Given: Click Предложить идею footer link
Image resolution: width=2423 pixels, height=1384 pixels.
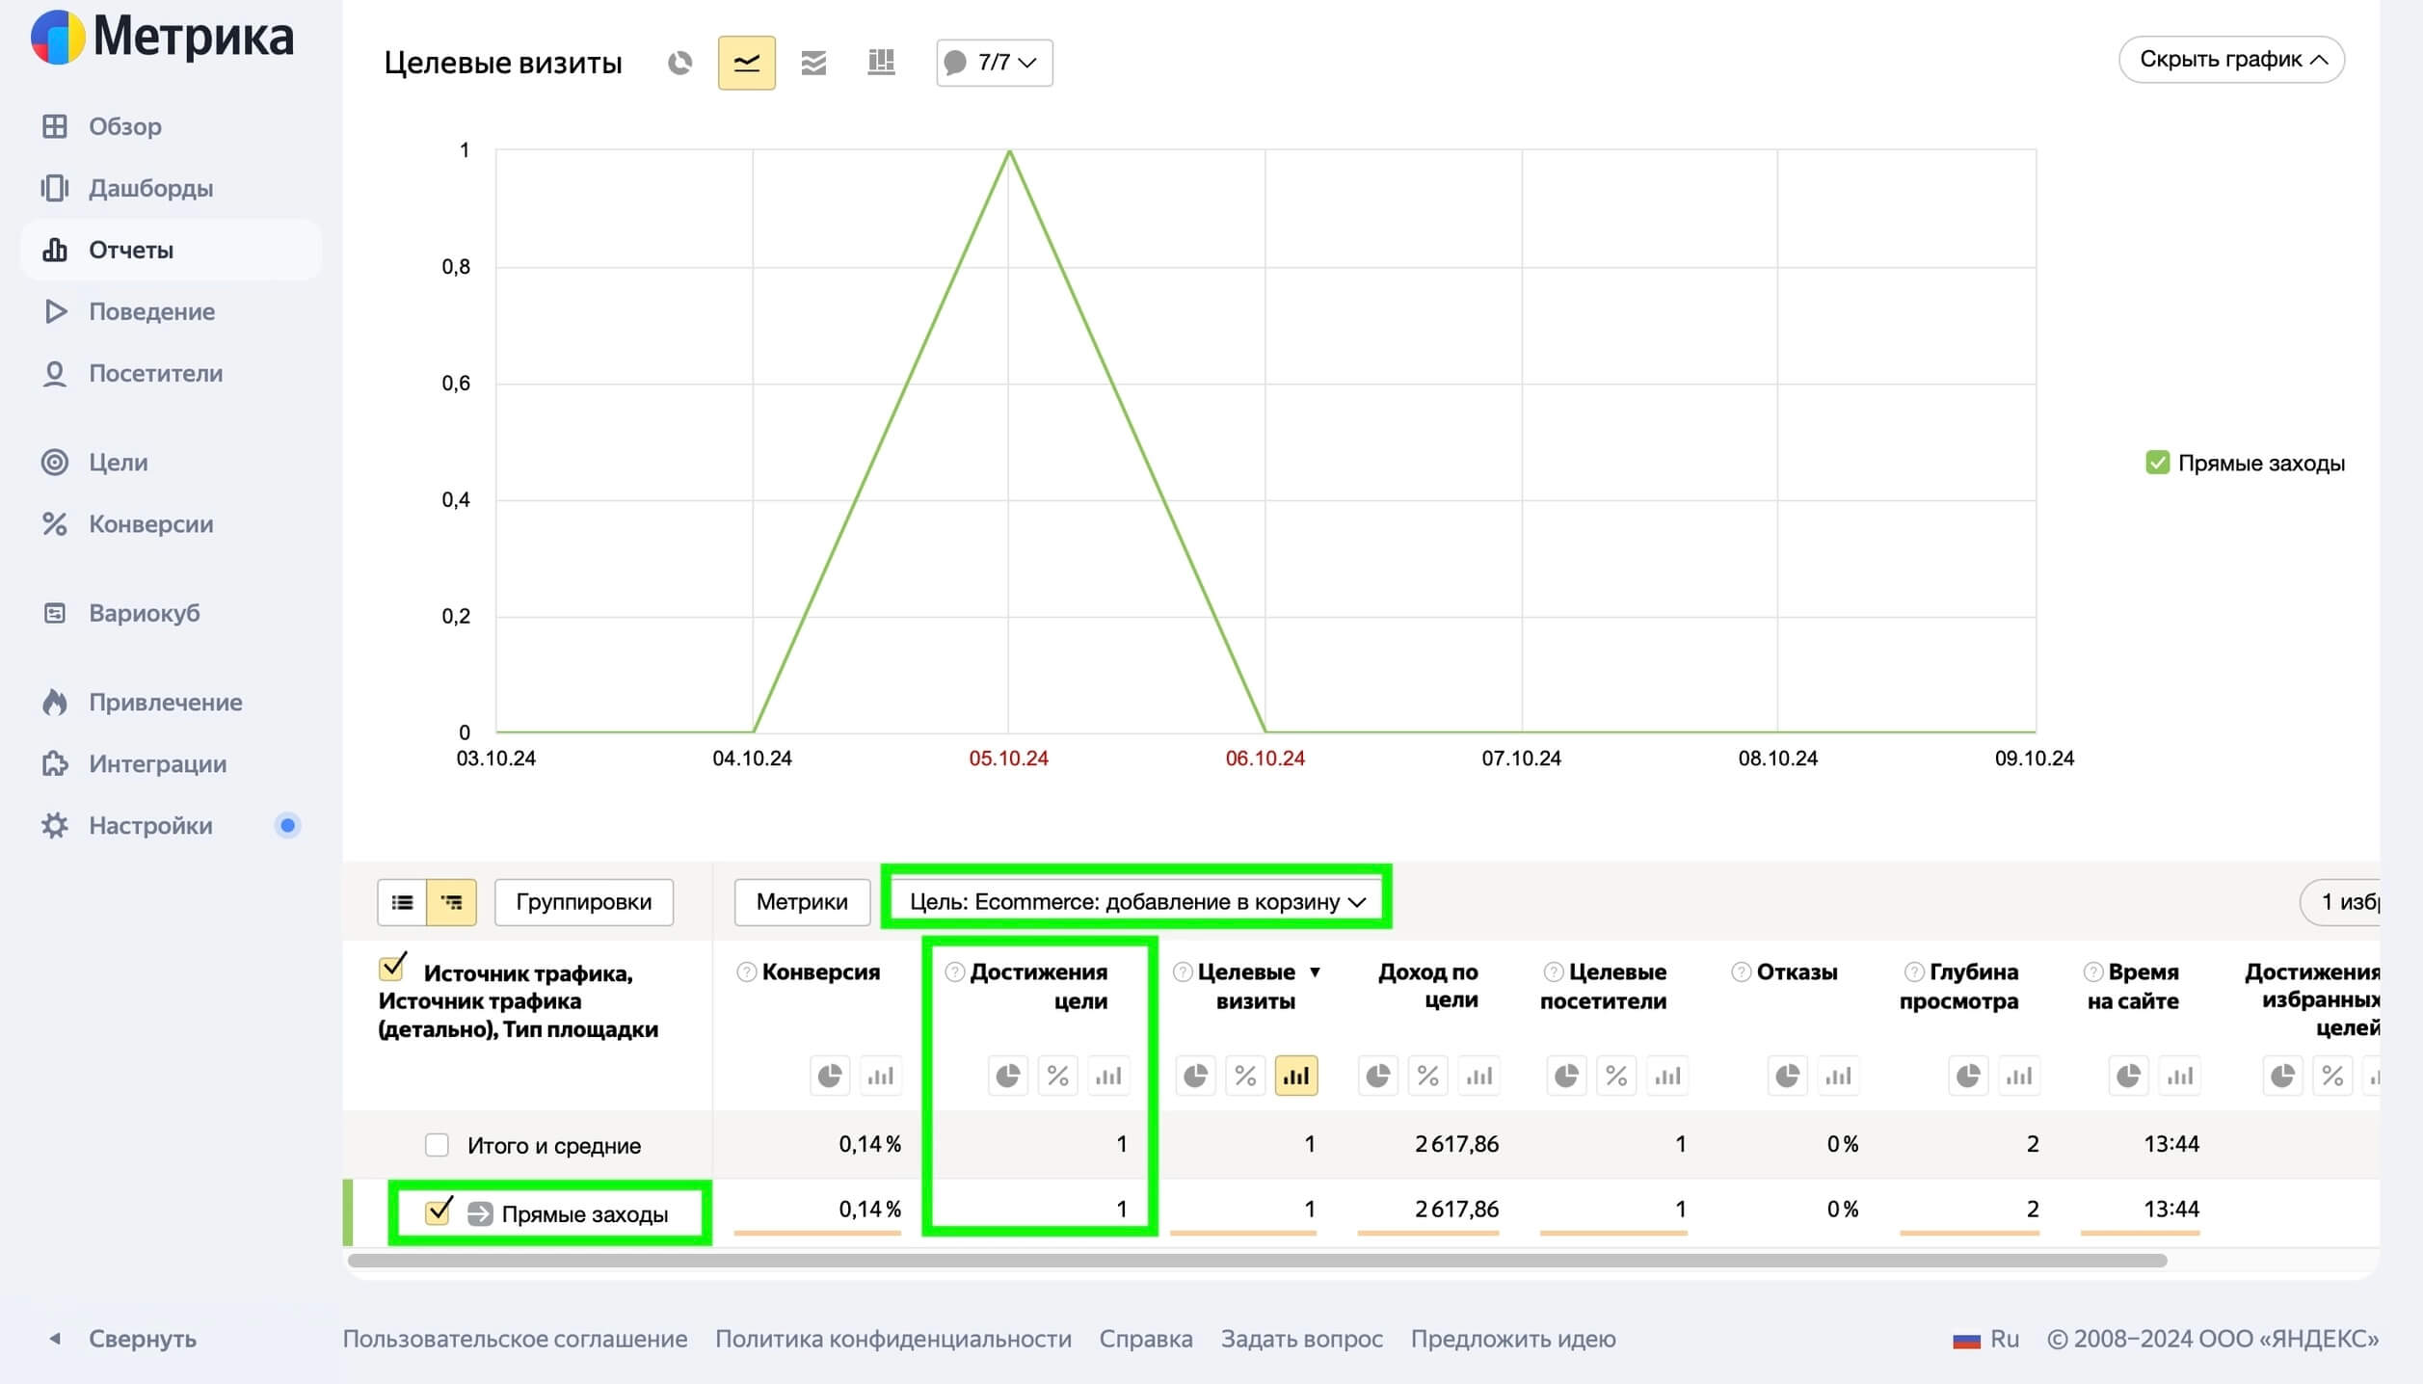Looking at the screenshot, I should point(1513,1339).
